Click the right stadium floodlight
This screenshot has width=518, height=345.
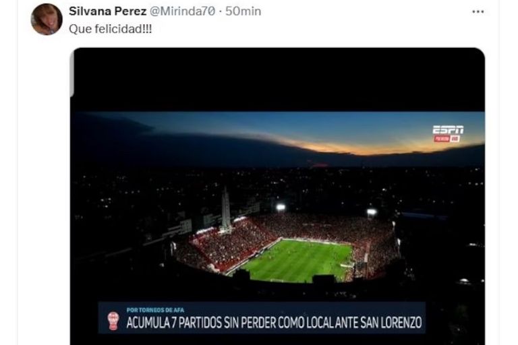(x=372, y=212)
